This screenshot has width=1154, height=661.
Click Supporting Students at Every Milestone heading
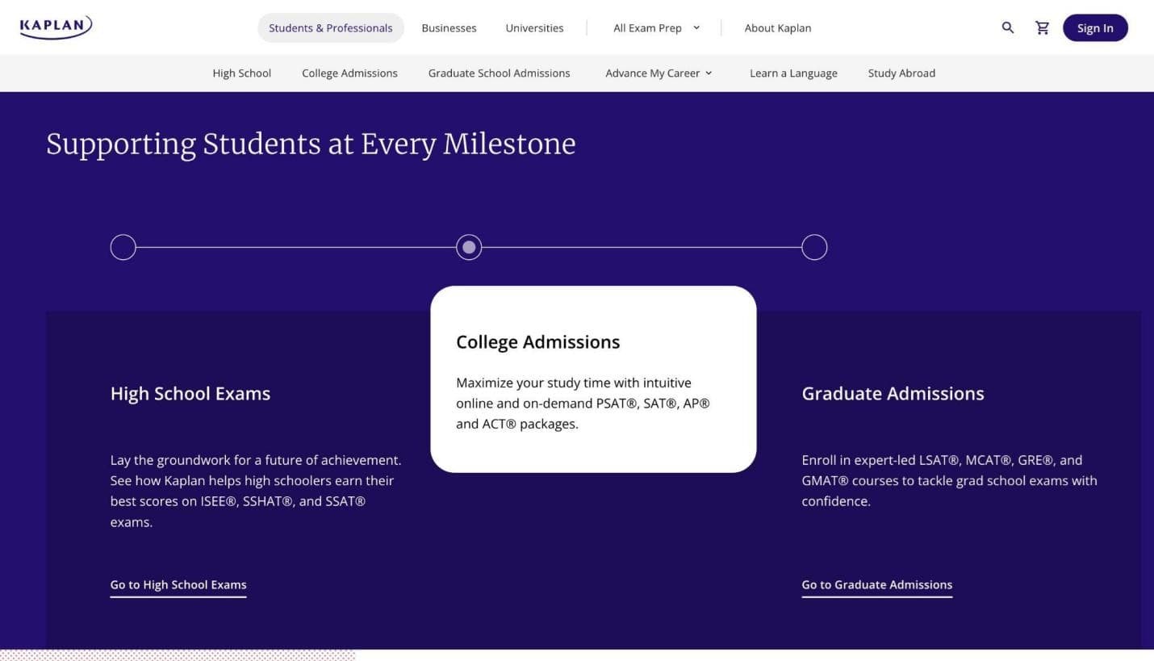pyautogui.click(x=311, y=144)
